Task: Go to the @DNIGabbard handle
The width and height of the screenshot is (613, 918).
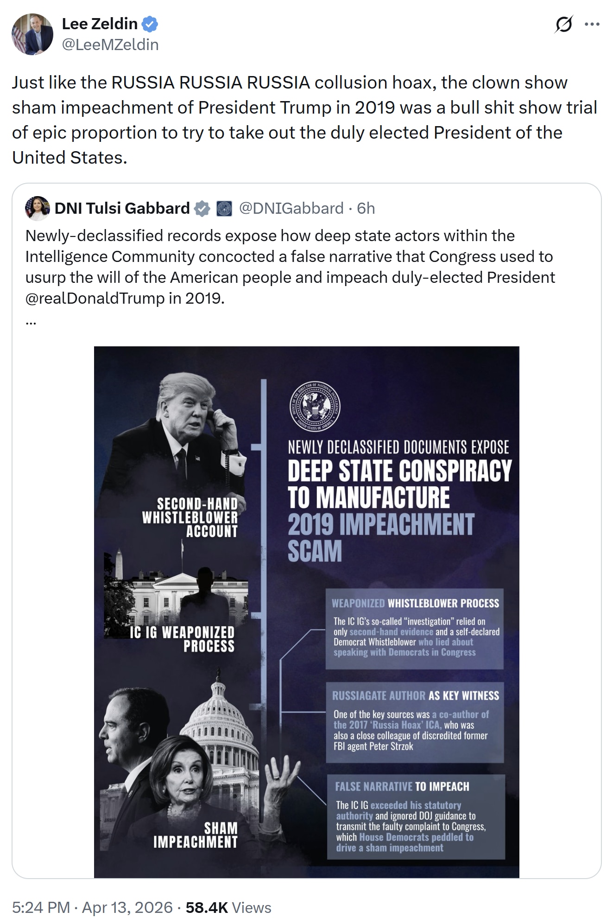Action: click(x=291, y=209)
